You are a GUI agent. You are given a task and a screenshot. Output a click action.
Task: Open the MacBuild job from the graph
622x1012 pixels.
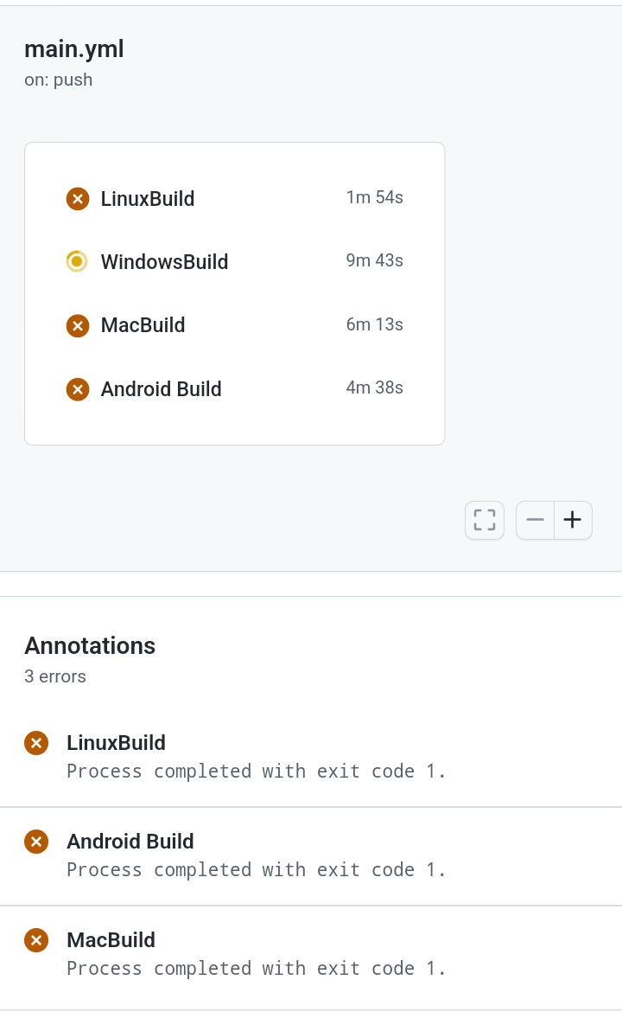[x=143, y=325]
